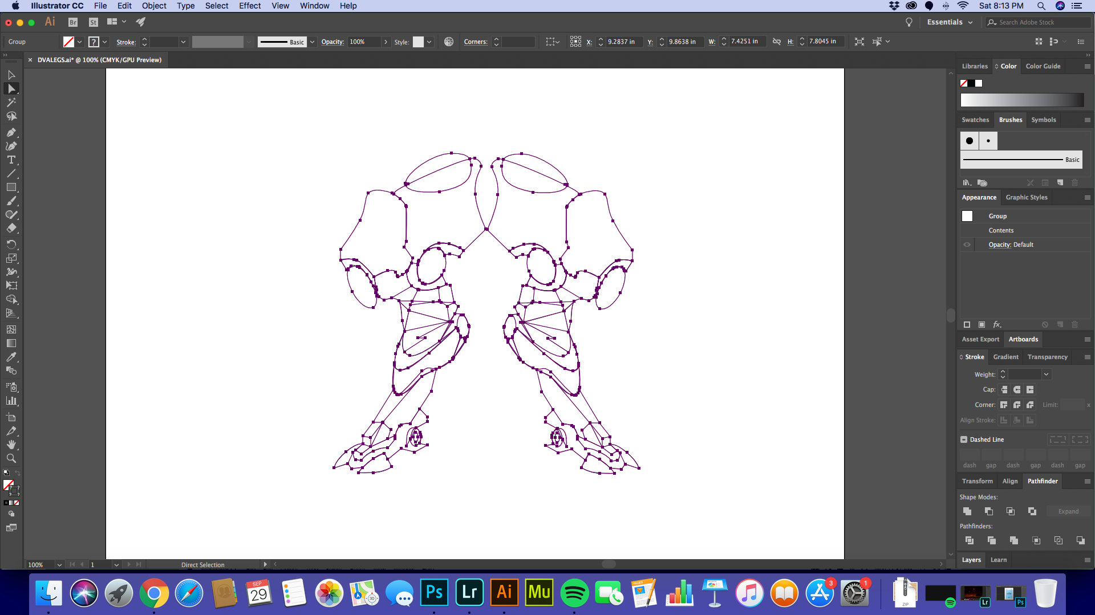Viewport: 1095px width, 615px height.
Task: Select the Column Graph tool
Action: 11,401
